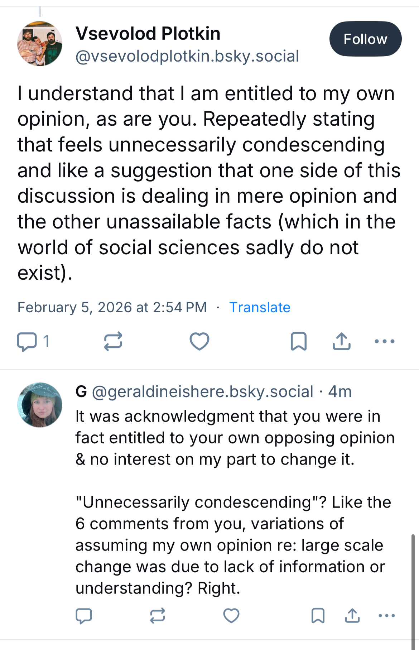The width and height of the screenshot is (419, 650).
Task: Open Geraldine's avatar
Action: (40, 405)
